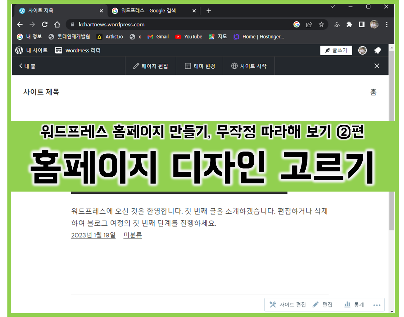
Task: Click 편집 with the pencil icon
Action: [323, 305]
